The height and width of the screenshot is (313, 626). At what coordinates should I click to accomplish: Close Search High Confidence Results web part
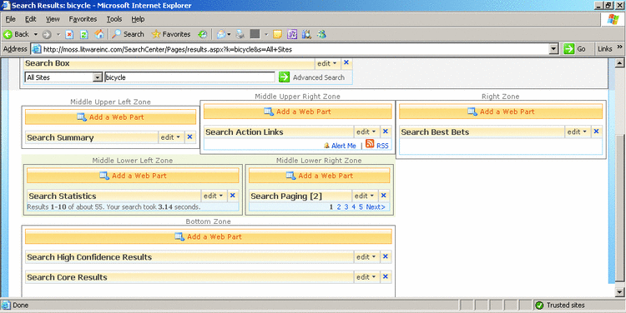[386, 256]
